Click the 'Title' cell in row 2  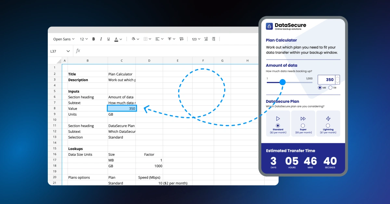click(87, 74)
